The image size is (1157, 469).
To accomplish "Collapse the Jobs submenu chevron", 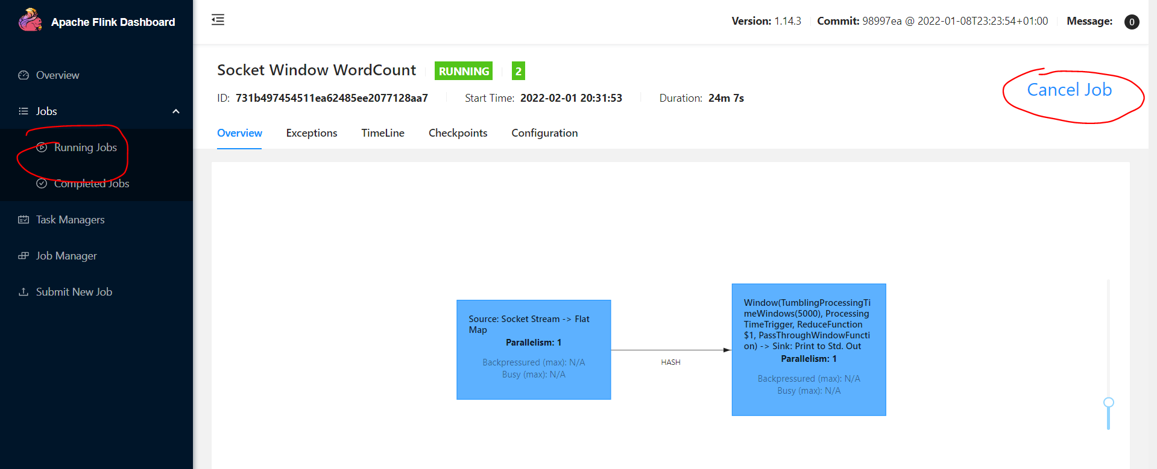I will [176, 111].
